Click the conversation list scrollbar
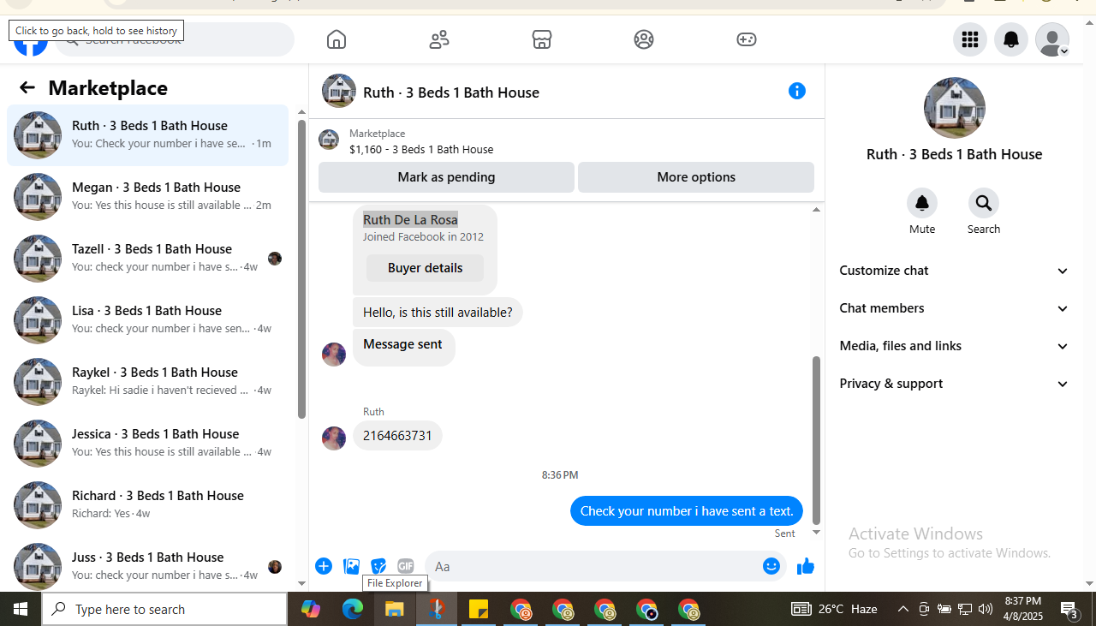Screen dimensions: 1096x626 point(301,269)
